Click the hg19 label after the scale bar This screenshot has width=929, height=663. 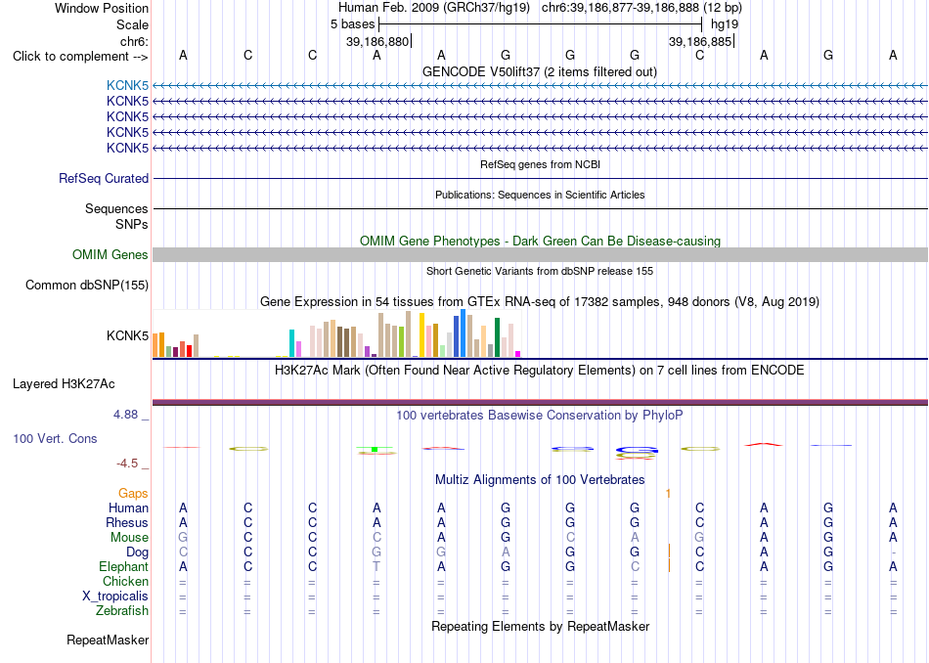(725, 24)
